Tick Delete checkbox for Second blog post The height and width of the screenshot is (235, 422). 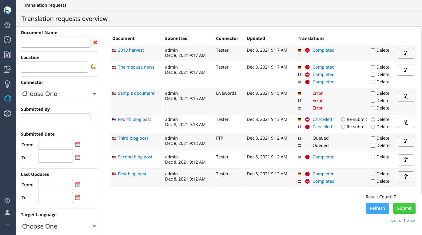373,157
